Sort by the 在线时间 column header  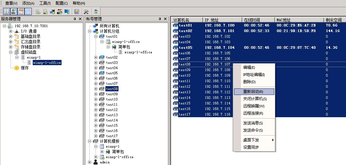point(258,20)
